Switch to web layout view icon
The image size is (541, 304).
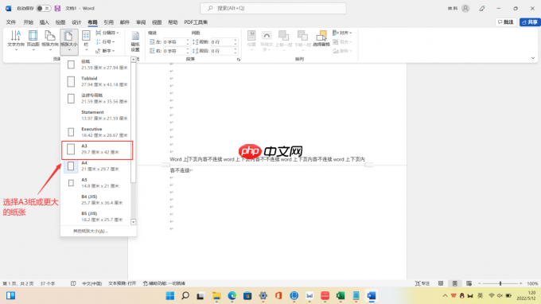469,283
